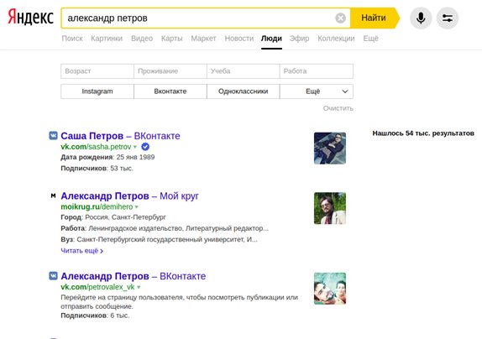Click the Yandex logo
This screenshot has height=339, width=482.
tap(30, 18)
